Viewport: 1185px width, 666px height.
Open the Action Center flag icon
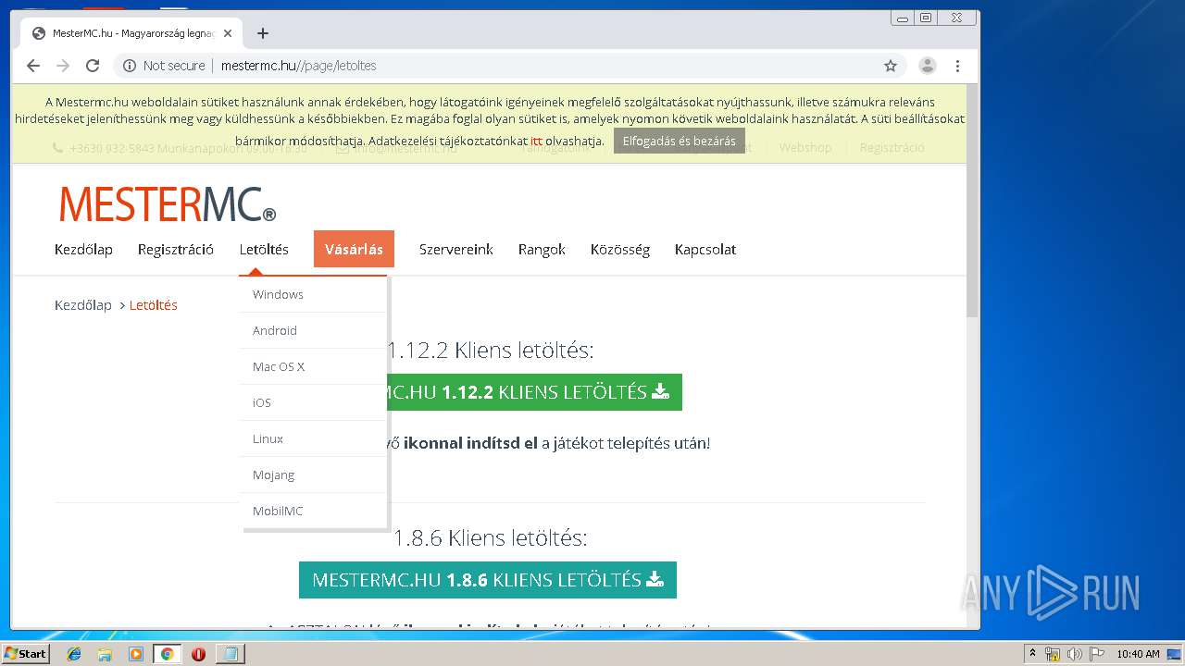point(1097,654)
